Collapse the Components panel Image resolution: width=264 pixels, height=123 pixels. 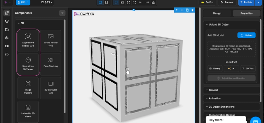click(62, 13)
